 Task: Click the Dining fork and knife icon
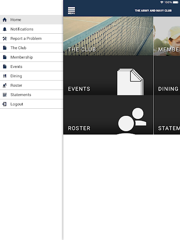(5, 76)
